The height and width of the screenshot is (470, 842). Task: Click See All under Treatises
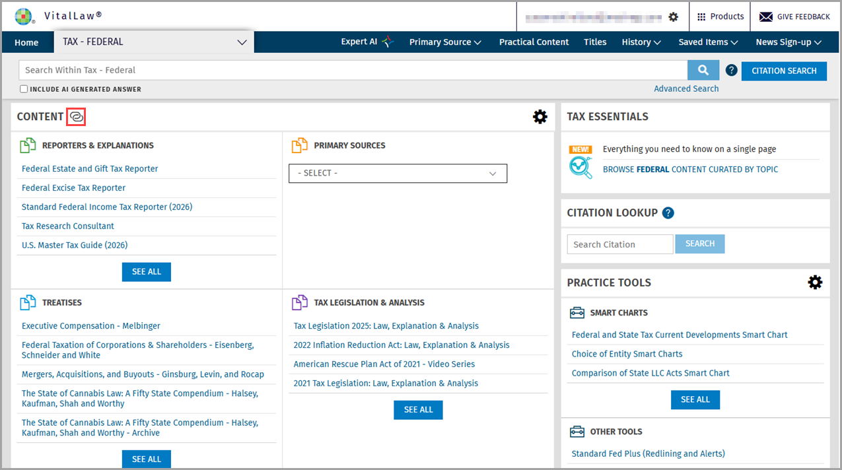147,459
